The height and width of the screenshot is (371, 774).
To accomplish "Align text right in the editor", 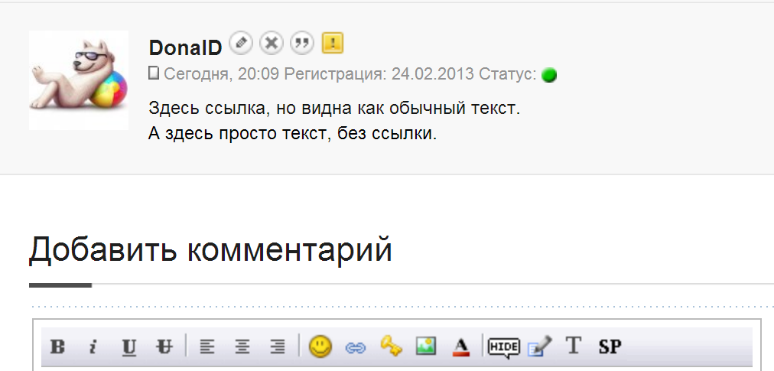I will 278,347.
